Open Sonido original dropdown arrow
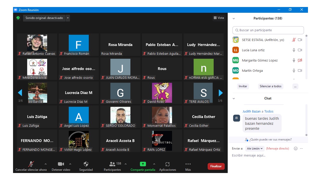 [x=68, y=18]
